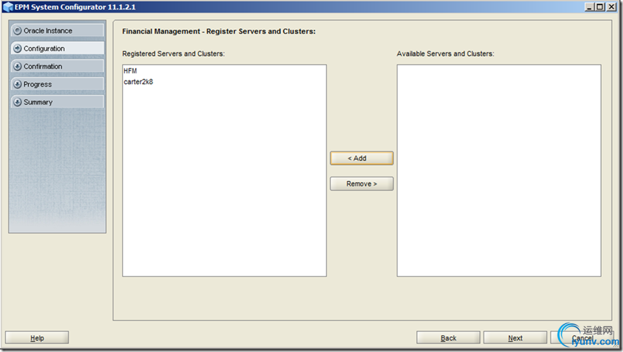Go to the Confirmation step
This screenshot has width=623, height=352.
point(57,66)
